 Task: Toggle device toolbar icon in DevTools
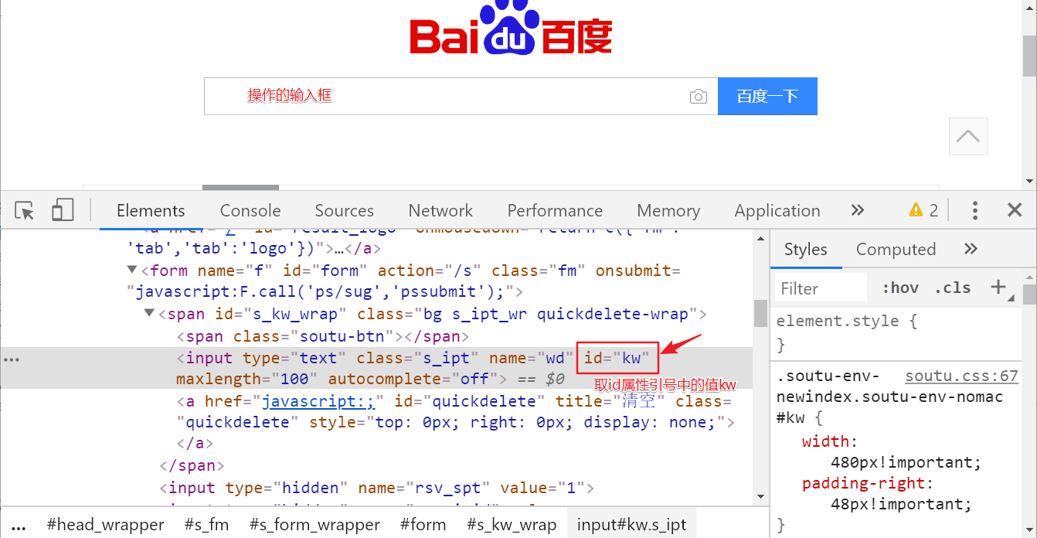[x=63, y=210]
